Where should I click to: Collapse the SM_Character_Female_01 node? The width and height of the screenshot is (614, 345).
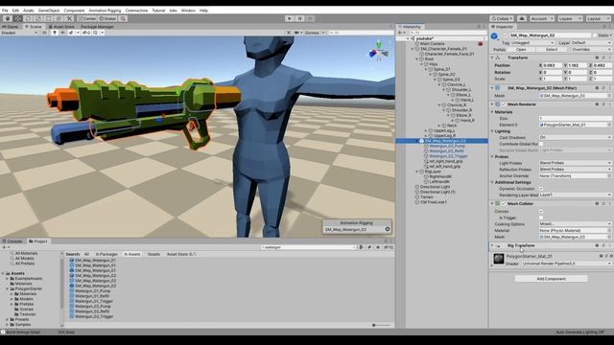(413, 49)
